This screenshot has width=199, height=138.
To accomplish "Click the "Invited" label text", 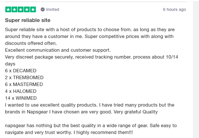I will click(x=53, y=9).
